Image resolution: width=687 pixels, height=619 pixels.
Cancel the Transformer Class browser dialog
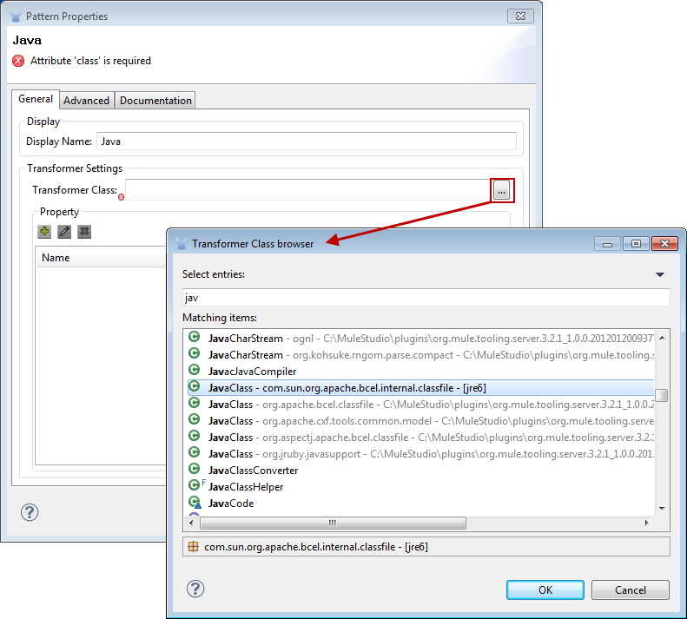pyautogui.click(x=630, y=589)
